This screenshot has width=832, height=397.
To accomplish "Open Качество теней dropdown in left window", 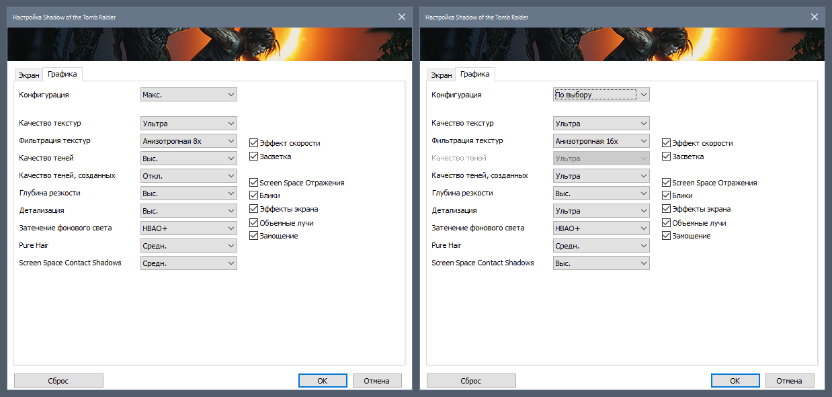I will point(189,159).
